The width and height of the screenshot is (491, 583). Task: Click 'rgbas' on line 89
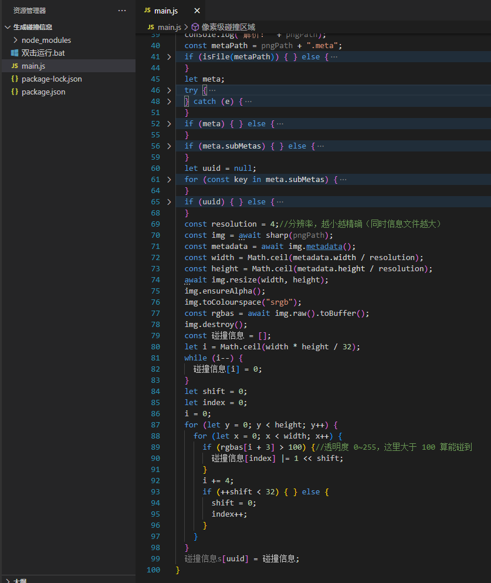point(232,447)
